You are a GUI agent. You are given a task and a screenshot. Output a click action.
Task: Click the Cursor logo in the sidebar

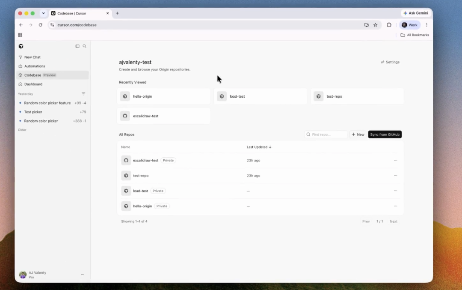pos(21,46)
